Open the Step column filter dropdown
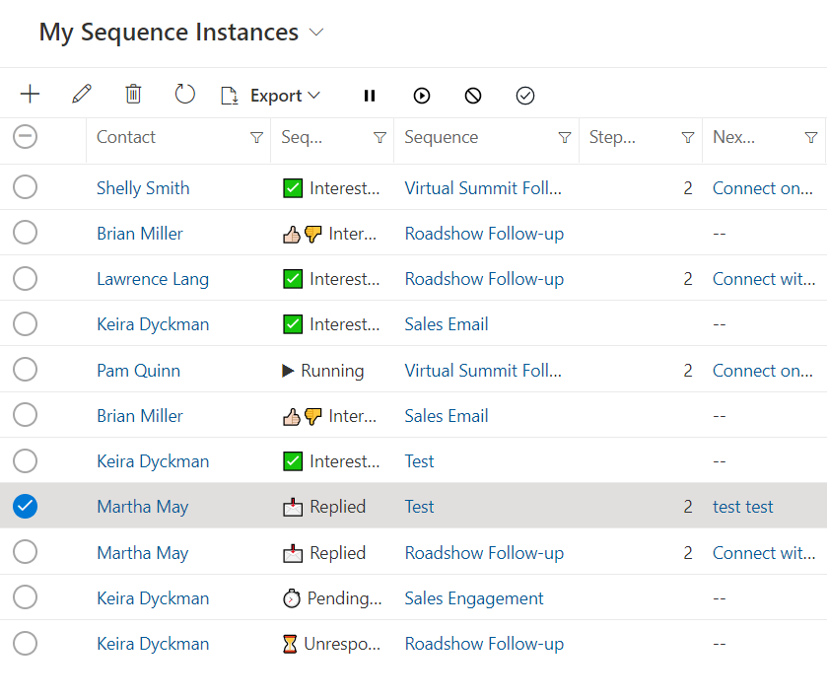 pos(687,137)
